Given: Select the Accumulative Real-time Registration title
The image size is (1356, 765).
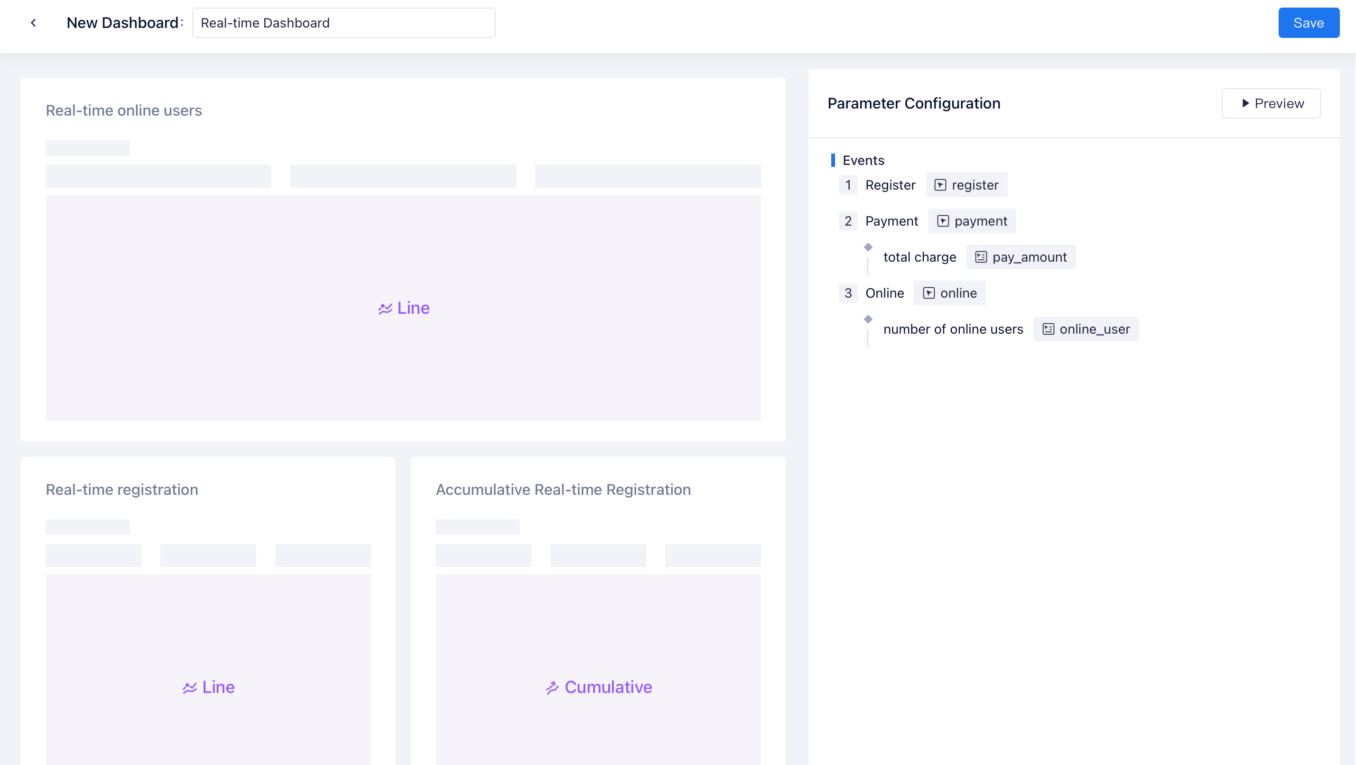Looking at the screenshot, I should point(563,490).
